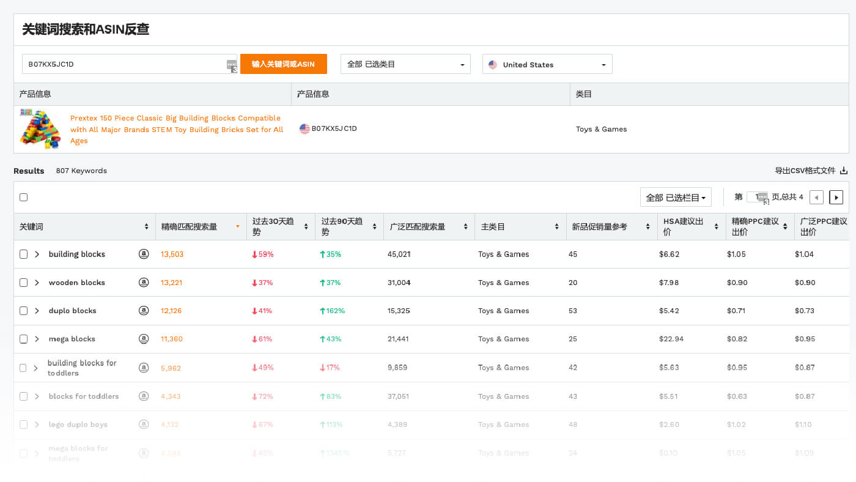Click Amazon icon in duplo blocks row
The height and width of the screenshot is (482, 856).
pos(144,311)
